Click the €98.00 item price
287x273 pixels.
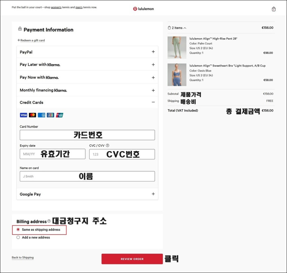click(268, 53)
